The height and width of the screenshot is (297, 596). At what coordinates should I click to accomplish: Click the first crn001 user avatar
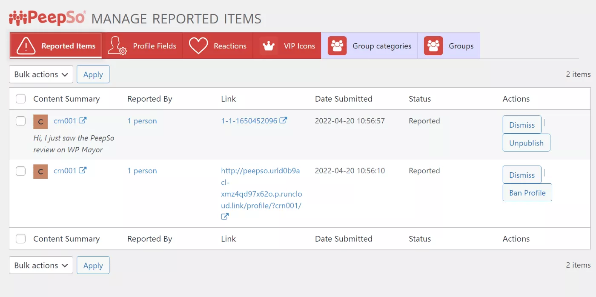[40, 122]
